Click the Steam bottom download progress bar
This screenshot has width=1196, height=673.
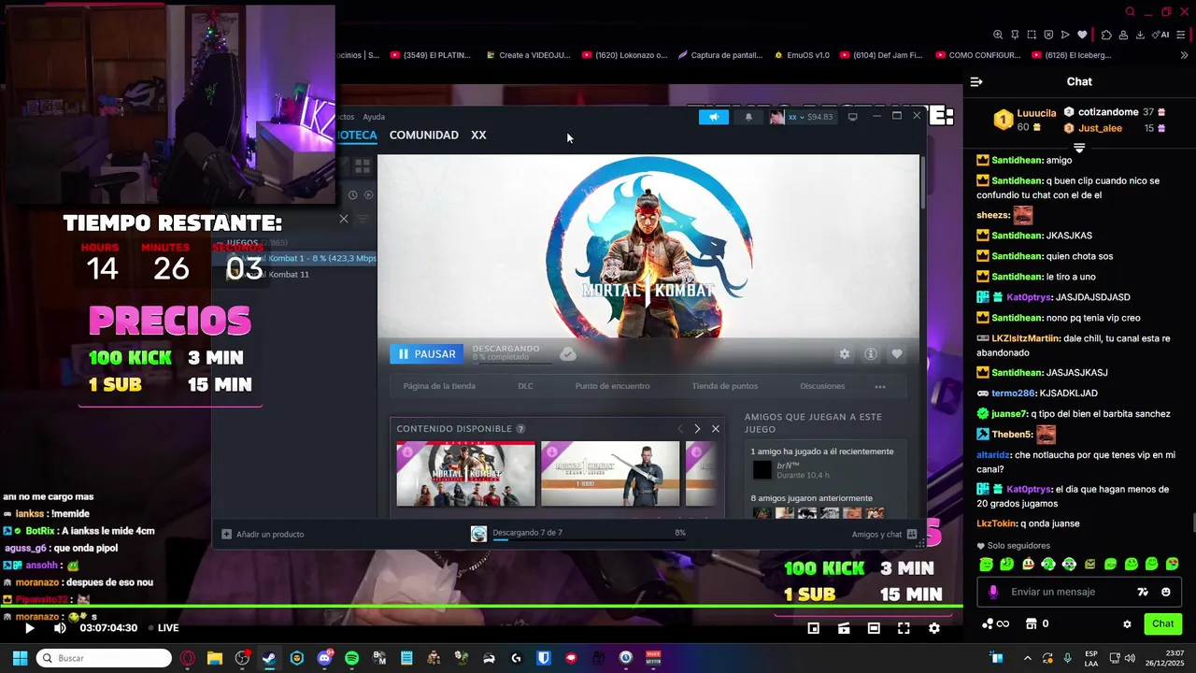589,540
